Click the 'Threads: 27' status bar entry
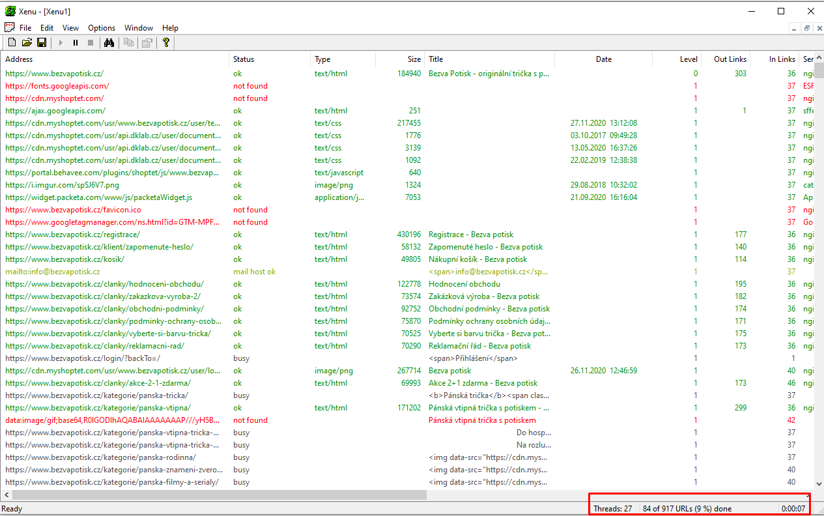824x516 pixels. coord(613,509)
